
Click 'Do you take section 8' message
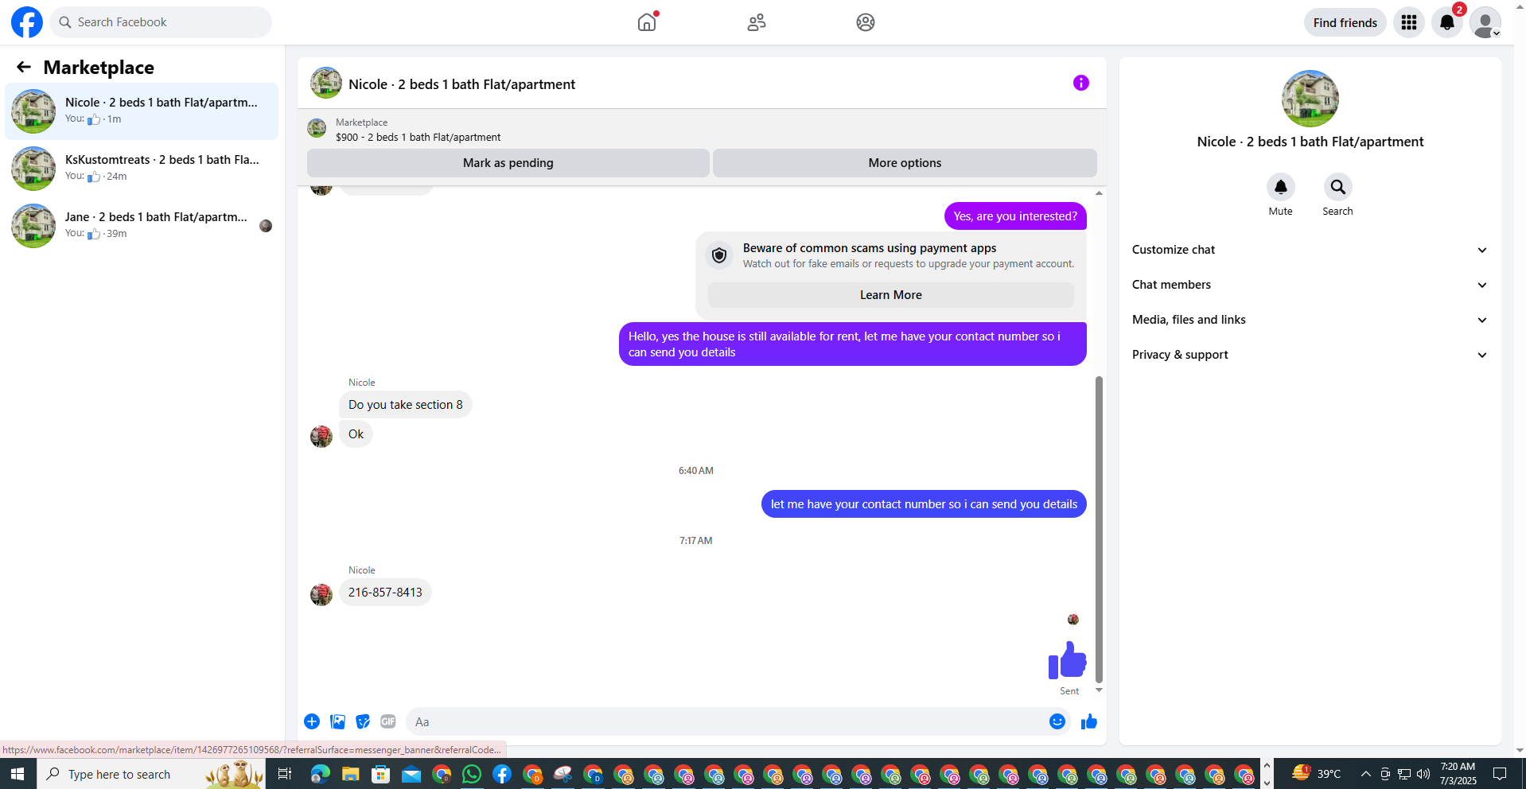coord(405,405)
